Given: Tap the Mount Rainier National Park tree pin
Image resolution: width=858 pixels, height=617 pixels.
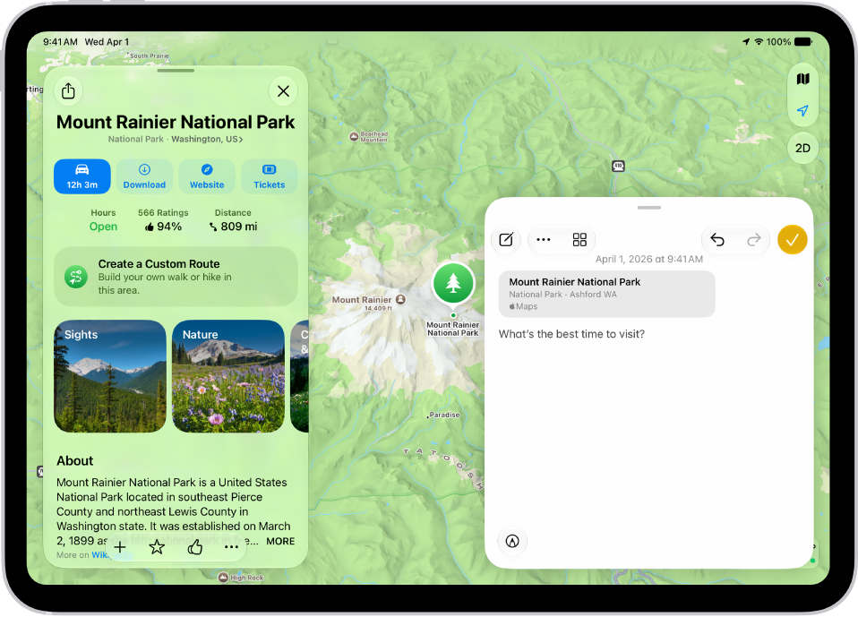Looking at the screenshot, I should pyautogui.click(x=453, y=283).
